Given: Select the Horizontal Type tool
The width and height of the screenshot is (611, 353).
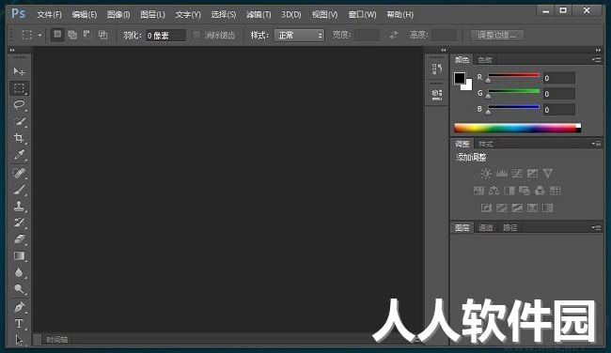Looking at the screenshot, I should click(19, 323).
